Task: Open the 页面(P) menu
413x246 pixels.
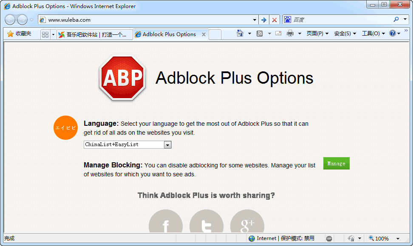Action: pos(317,34)
